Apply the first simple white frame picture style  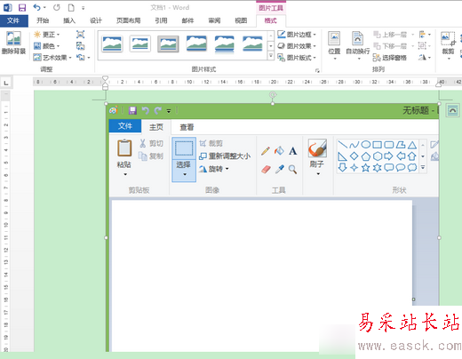pos(112,44)
